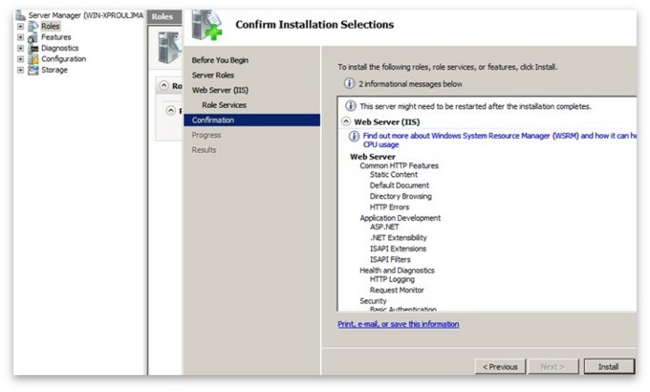Click the Request Monitor entry
The width and height of the screenshot is (650, 392).
point(397,290)
